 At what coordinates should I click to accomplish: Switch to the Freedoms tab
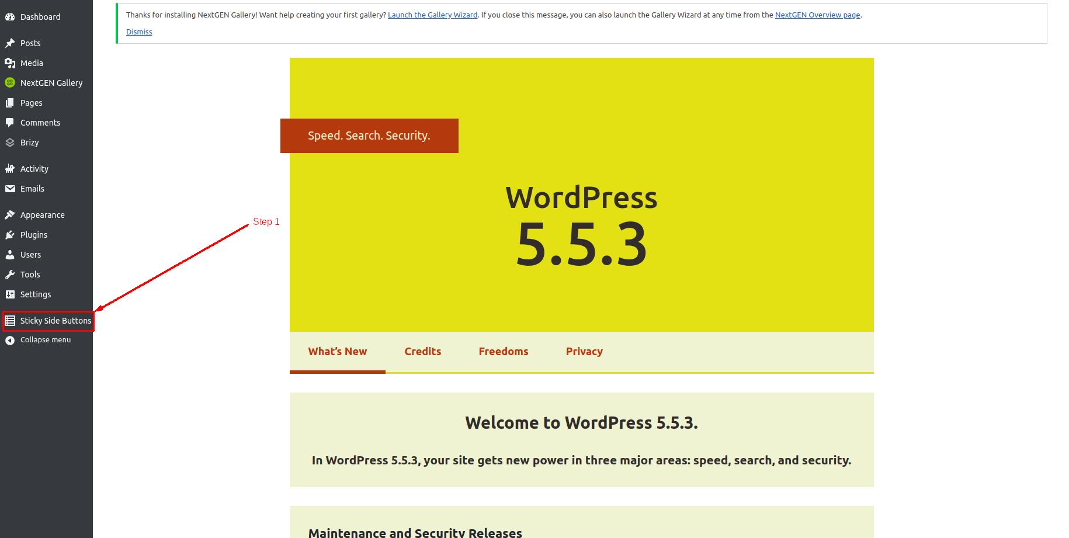tap(504, 352)
